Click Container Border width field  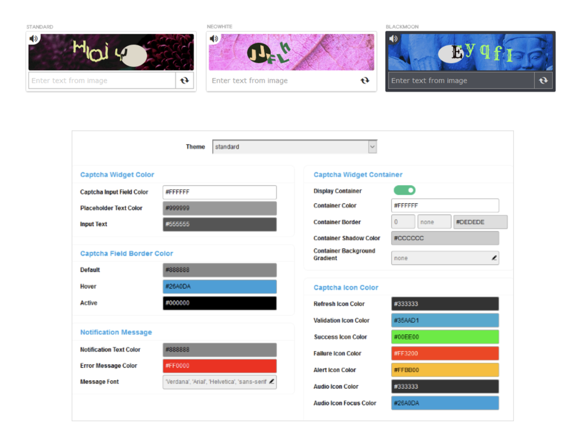[x=403, y=222]
